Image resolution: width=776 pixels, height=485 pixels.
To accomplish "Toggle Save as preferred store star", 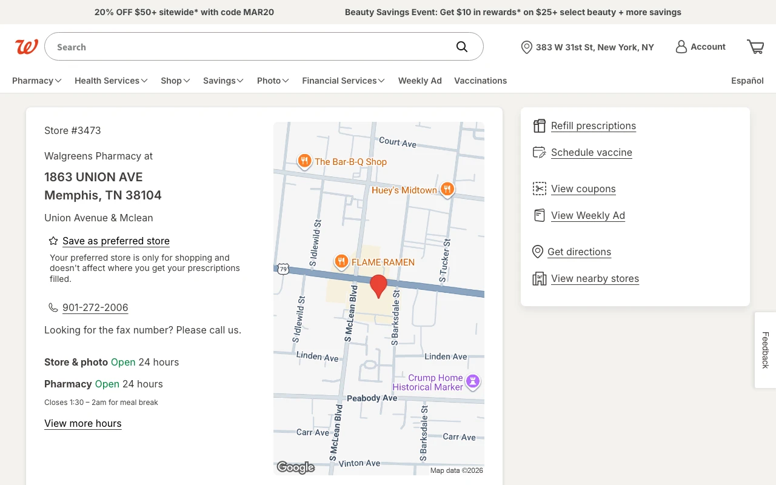I will coord(53,241).
